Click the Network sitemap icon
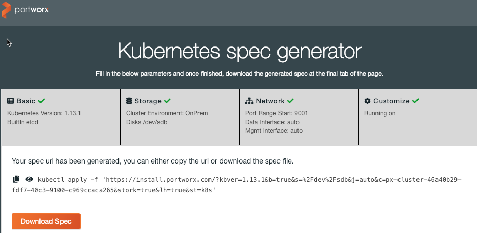 tap(249, 101)
